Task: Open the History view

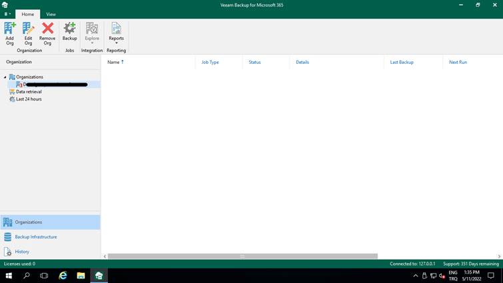Action: [x=51, y=252]
